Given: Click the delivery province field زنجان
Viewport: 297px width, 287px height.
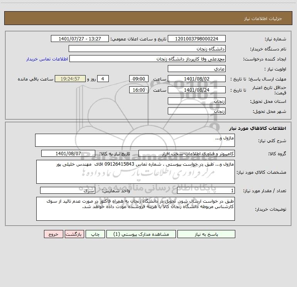Looking at the screenshot, I should click(x=197, y=101).
